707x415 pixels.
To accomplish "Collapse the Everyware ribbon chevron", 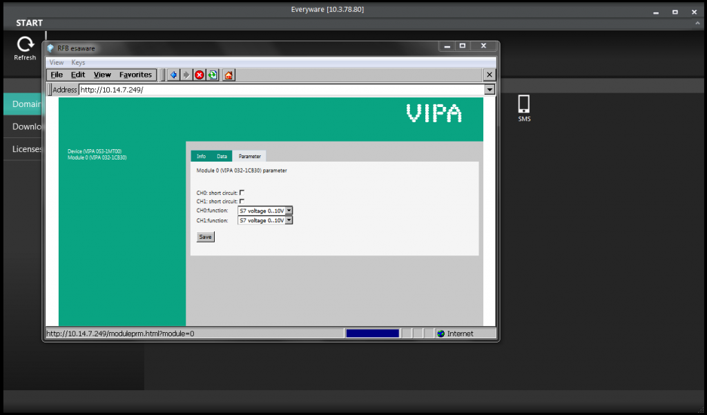I will pyautogui.click(x=699, y=23).
